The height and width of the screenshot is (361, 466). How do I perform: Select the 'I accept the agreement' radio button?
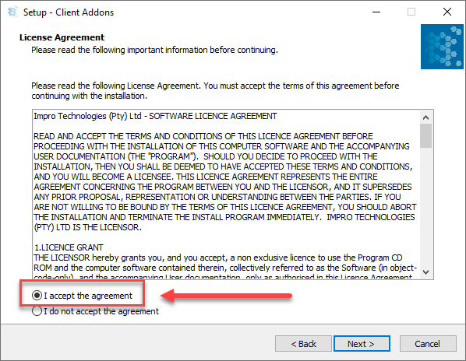pyautogui.click(x=37, y=296)
